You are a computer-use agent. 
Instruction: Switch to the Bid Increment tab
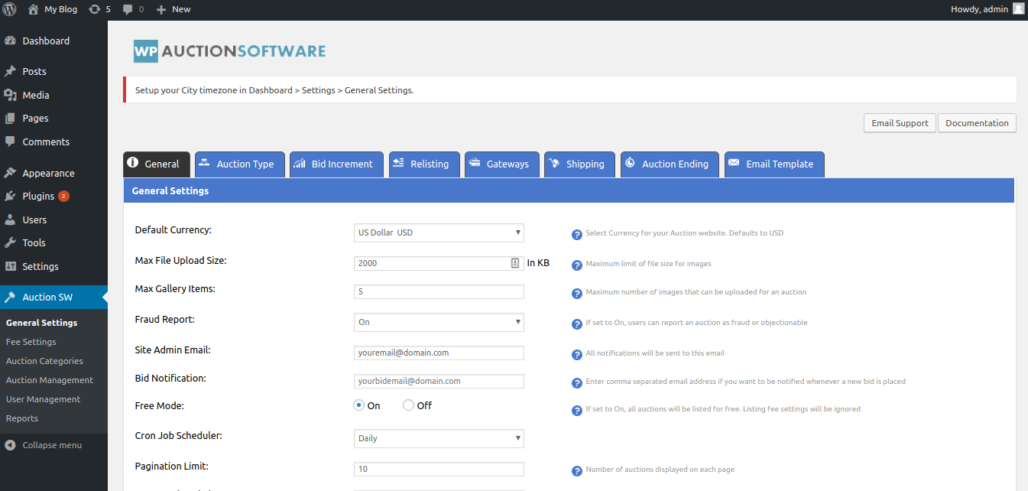point(337,164)
